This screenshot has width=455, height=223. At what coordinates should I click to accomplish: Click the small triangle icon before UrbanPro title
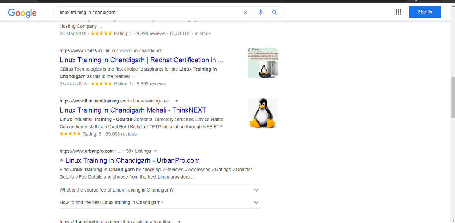[62, 160]
